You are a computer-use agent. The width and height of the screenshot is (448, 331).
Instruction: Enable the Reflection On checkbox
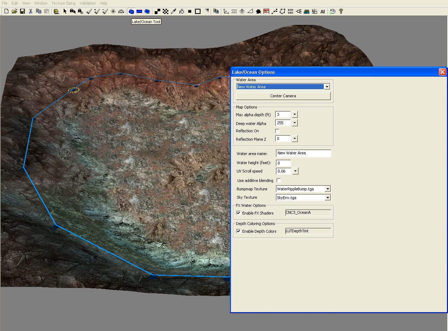(277, 131)
